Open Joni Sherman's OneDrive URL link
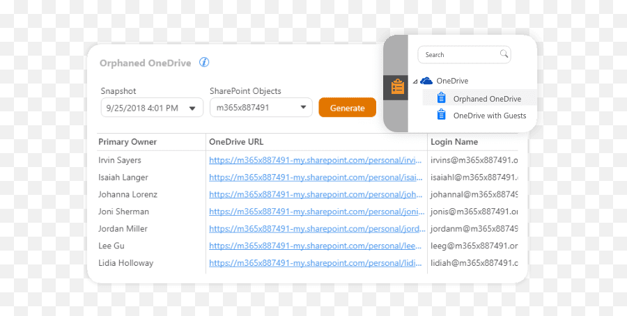This screenshot has height=316, width=627. (317, 212)
